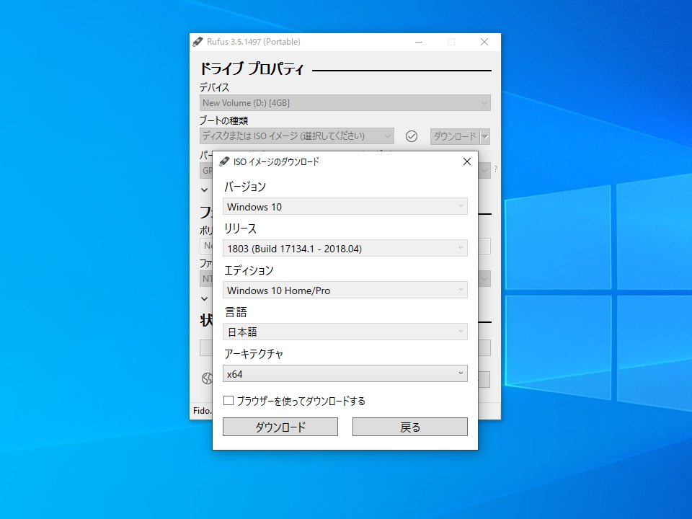This screenshot has width=692, height=519.
Task: Click the Rufus USB icon in the title bar
Action: pyautogui.click(x=196, y=42)
